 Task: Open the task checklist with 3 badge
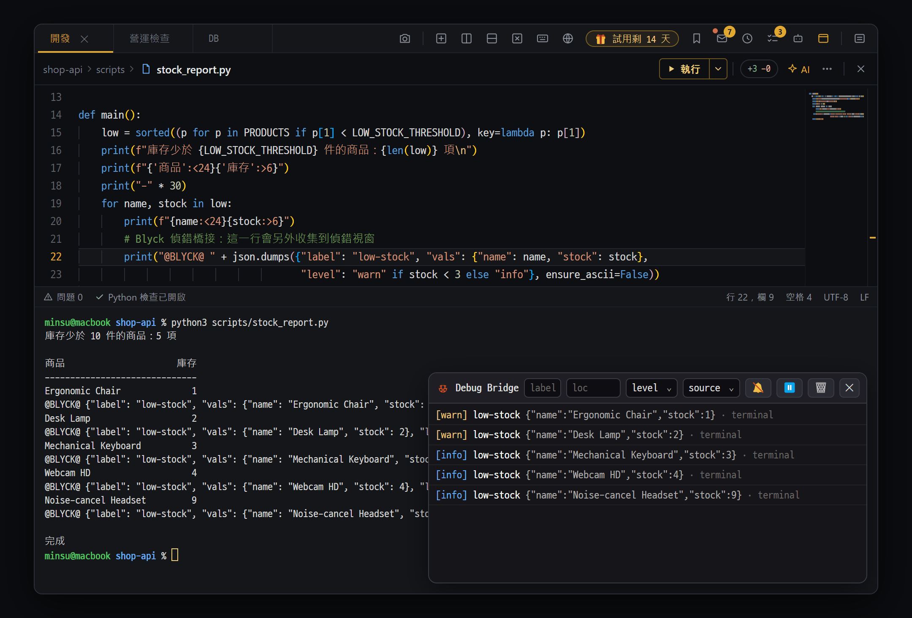(x=773, y=39)
